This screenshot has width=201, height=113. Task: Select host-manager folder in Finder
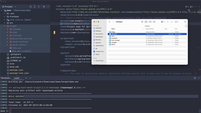147,40
